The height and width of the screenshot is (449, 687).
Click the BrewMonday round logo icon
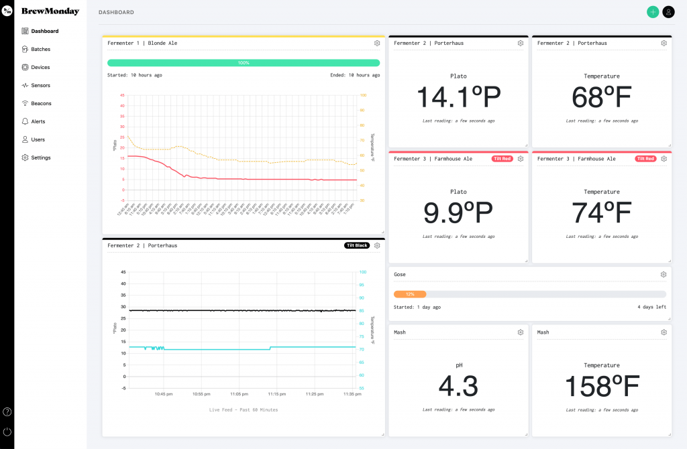point(7,11)
